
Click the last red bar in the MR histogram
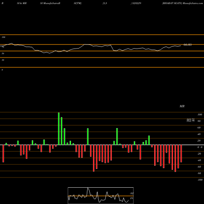[181, 153]
